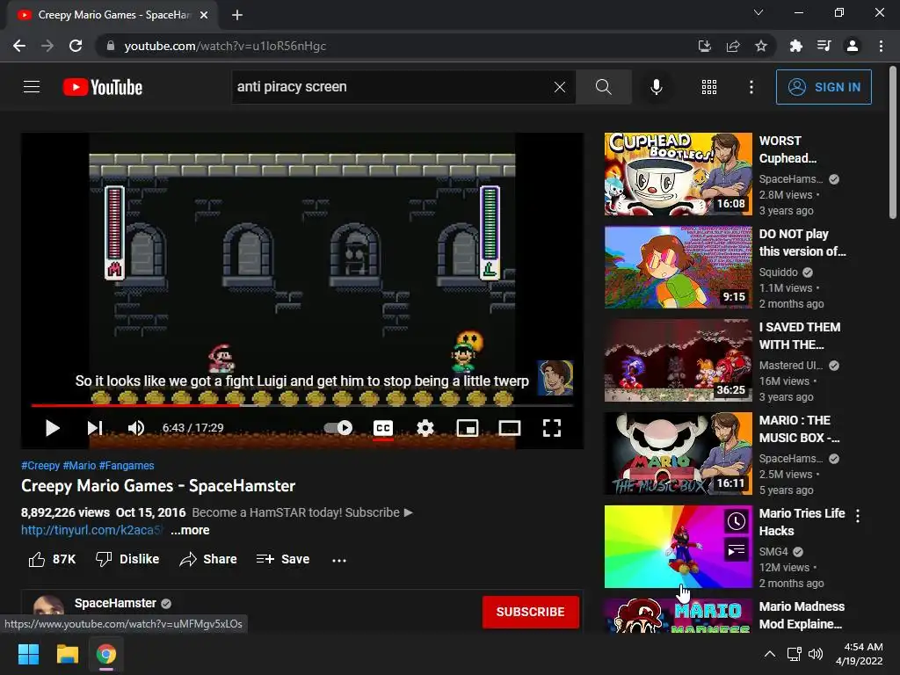Switch to theater mode
The width and height of the screenshot is (900, 675).
pyautogui.click(x=510, y=428)
